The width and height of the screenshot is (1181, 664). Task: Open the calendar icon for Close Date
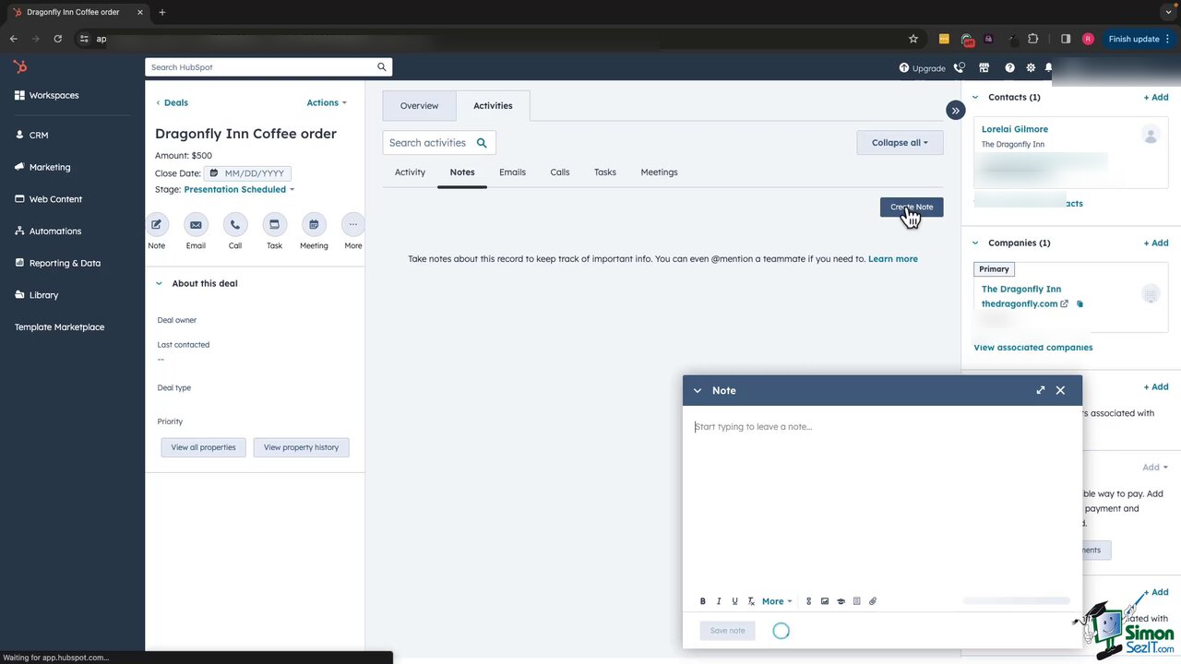pos(214,173)
